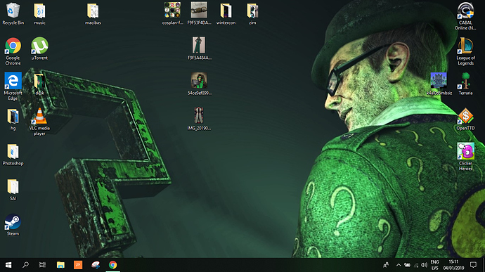Screen dimensions: 485x272
Task: Open taskbar search magnifier
Action: pos(26,265)
